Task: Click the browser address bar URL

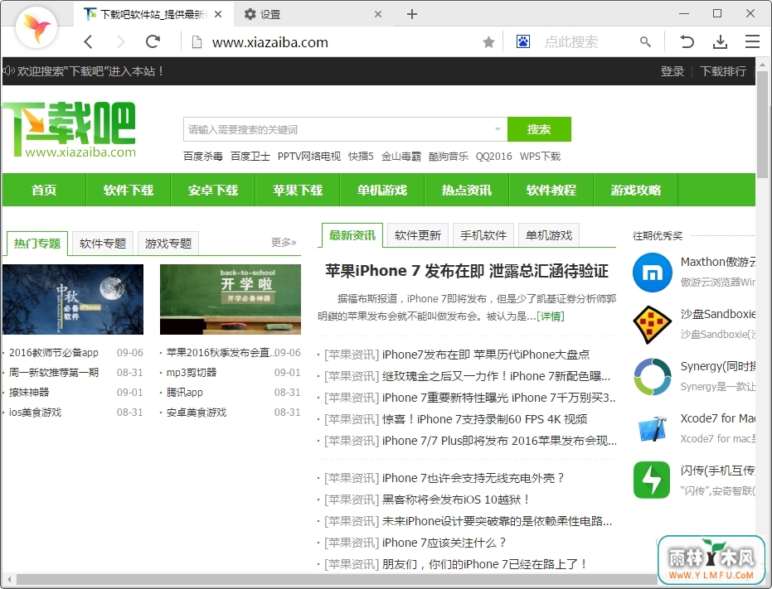Action: [270, 42]
